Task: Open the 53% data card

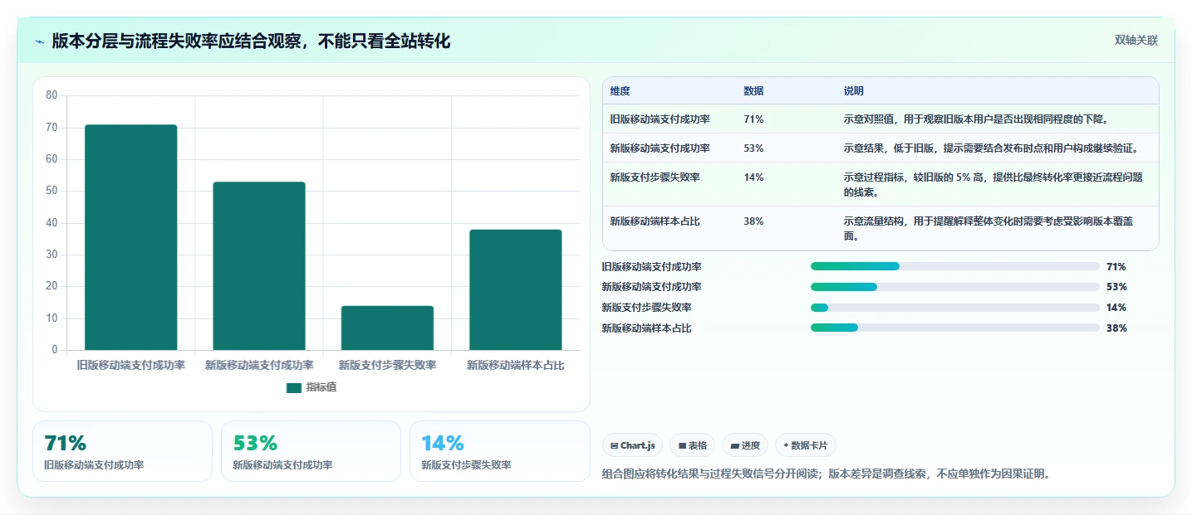Action: coord(311,451)
